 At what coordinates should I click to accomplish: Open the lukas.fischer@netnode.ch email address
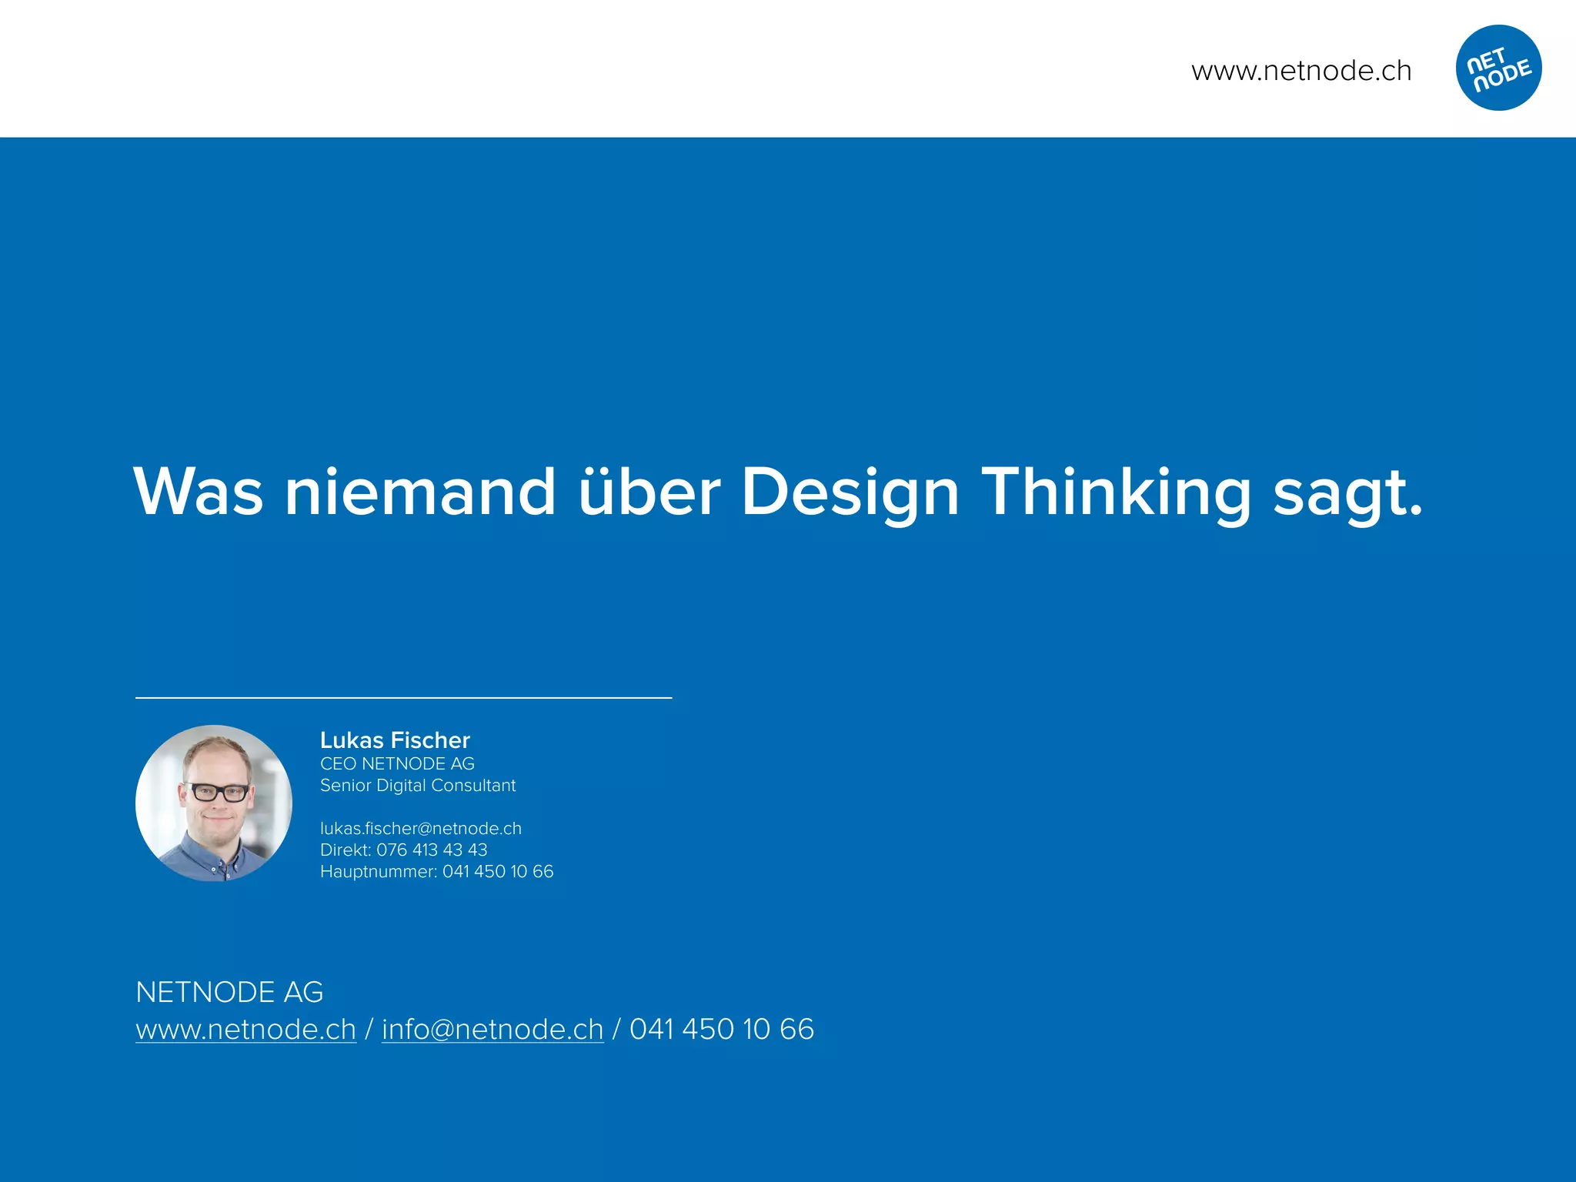421,829
